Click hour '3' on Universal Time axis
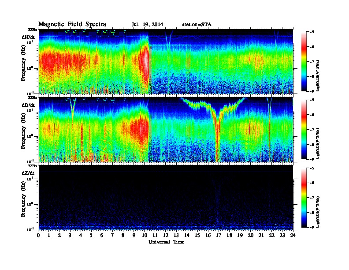349x270 pixels. pos(71,235)
